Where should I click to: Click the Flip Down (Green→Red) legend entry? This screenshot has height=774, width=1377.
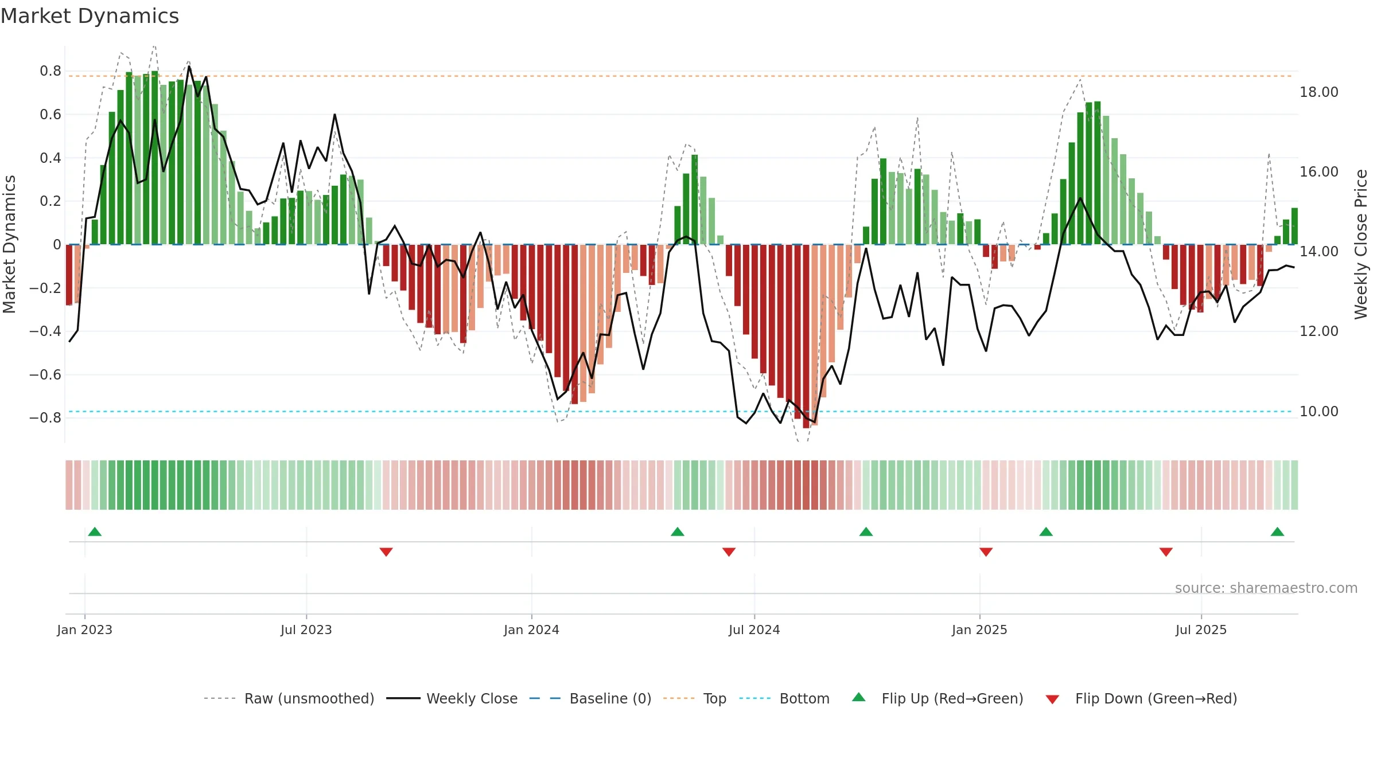pos(1141,698)
